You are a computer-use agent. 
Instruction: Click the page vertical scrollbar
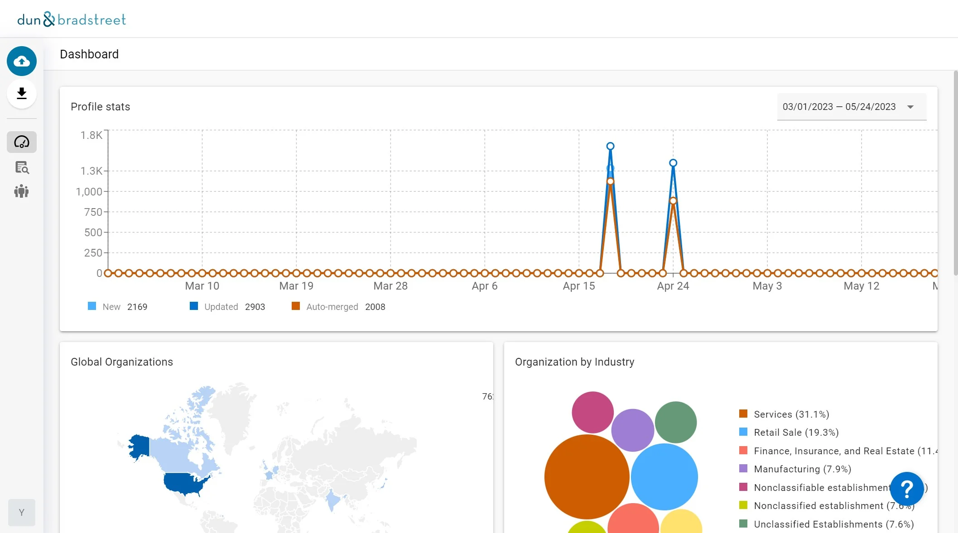955,172
